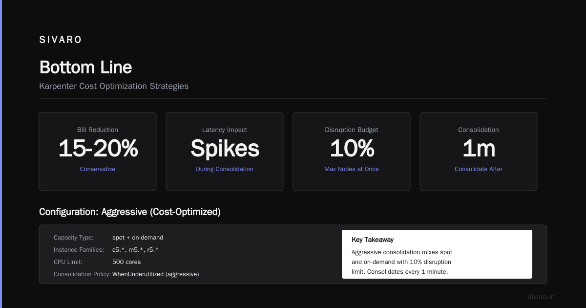Open the Bill Reduction card
This screenshot has width=586, height=308.
[98, 152]
